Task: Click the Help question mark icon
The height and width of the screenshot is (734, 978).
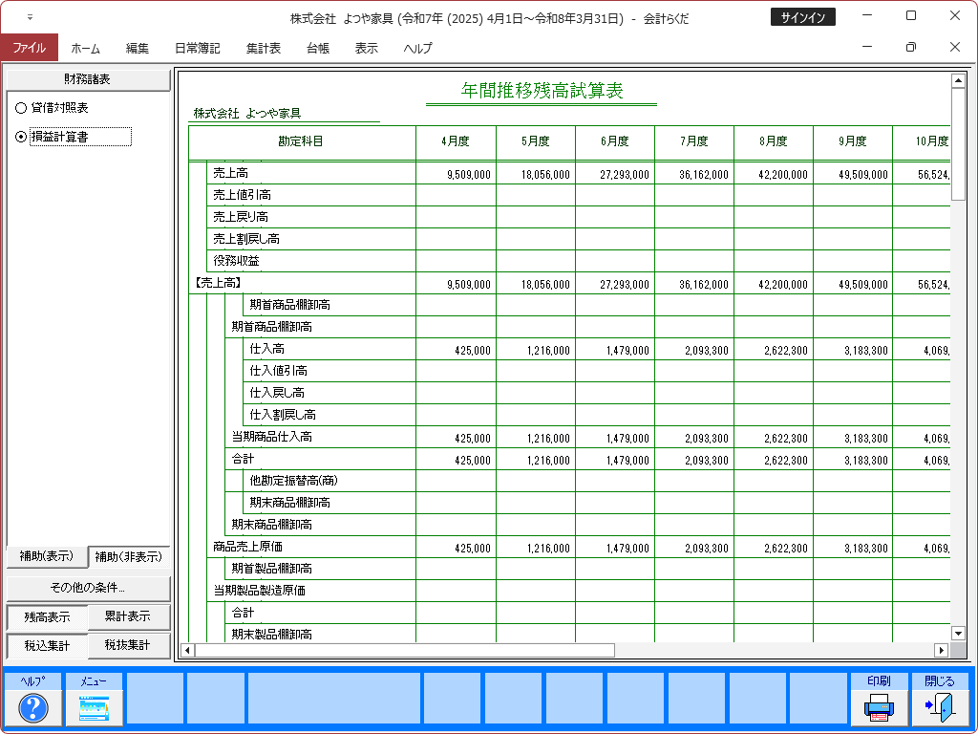Action: [x=33, y=708]
